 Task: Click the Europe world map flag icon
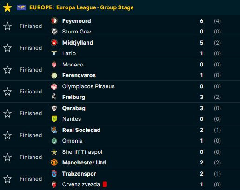(21, 7)
